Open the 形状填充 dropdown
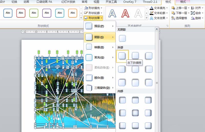 click(93, 8)
